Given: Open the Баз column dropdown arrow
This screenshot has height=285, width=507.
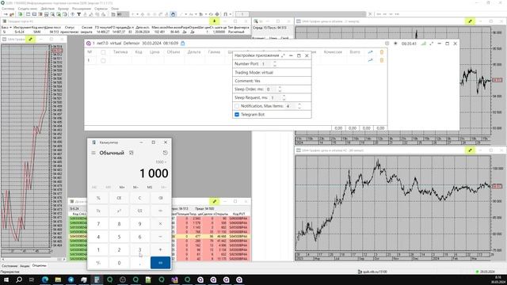Looking at the screenshot, I should click(10, 28).
